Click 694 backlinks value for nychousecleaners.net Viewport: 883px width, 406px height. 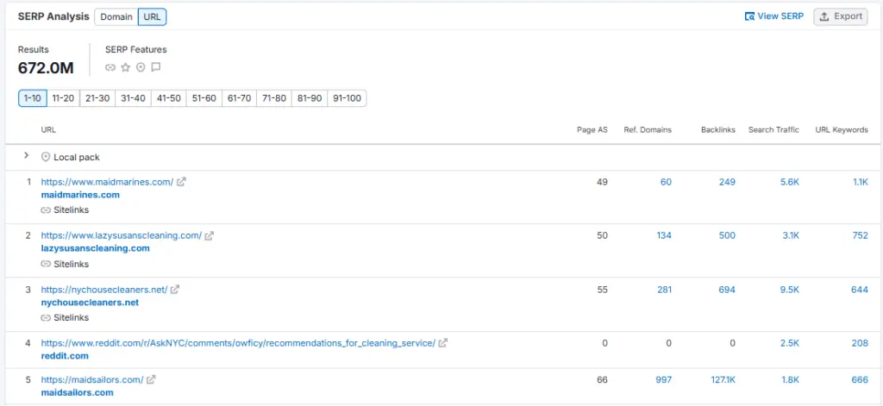tap(726, 290)
